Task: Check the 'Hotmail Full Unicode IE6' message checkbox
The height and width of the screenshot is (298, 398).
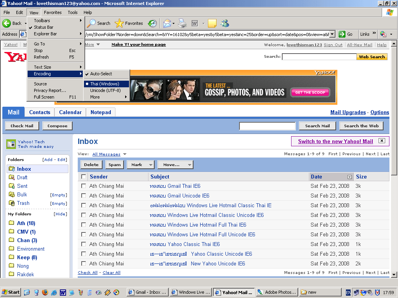Action: pos(84,234)
